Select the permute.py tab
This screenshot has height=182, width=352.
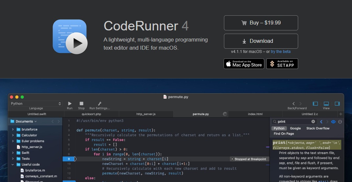201,114
